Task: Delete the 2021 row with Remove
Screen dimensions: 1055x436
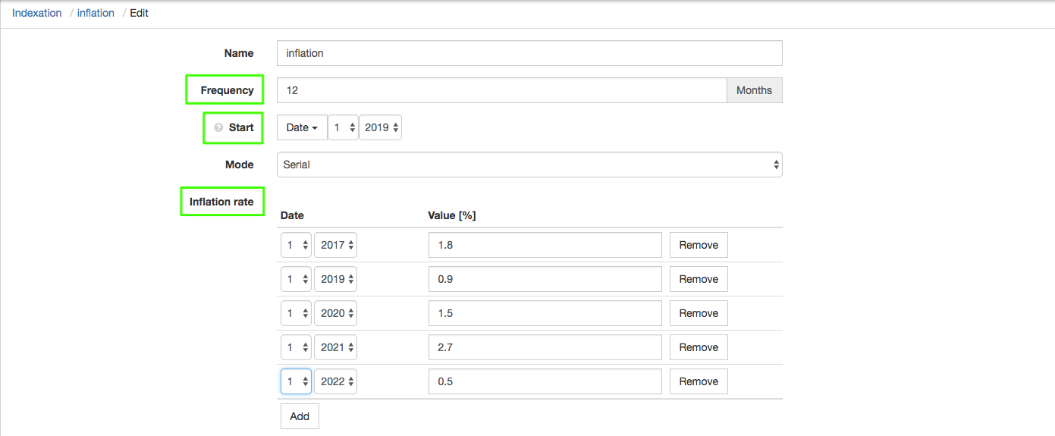Action: coord(698,347)
